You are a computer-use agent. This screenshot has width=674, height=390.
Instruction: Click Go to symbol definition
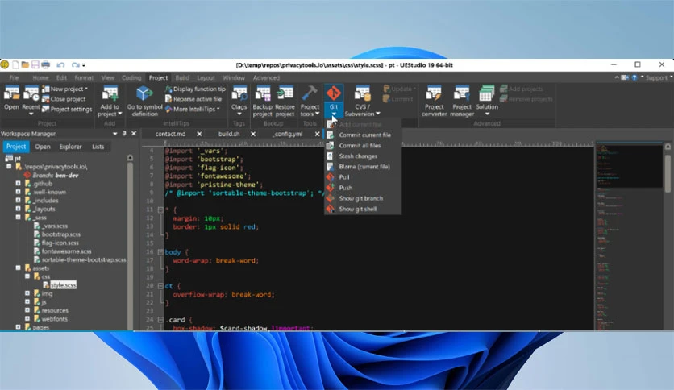(144, 102)
